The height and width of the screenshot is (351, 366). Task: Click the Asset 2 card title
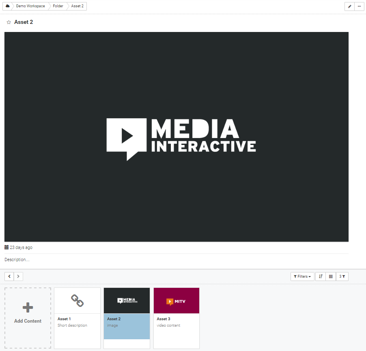coord(114,319)
